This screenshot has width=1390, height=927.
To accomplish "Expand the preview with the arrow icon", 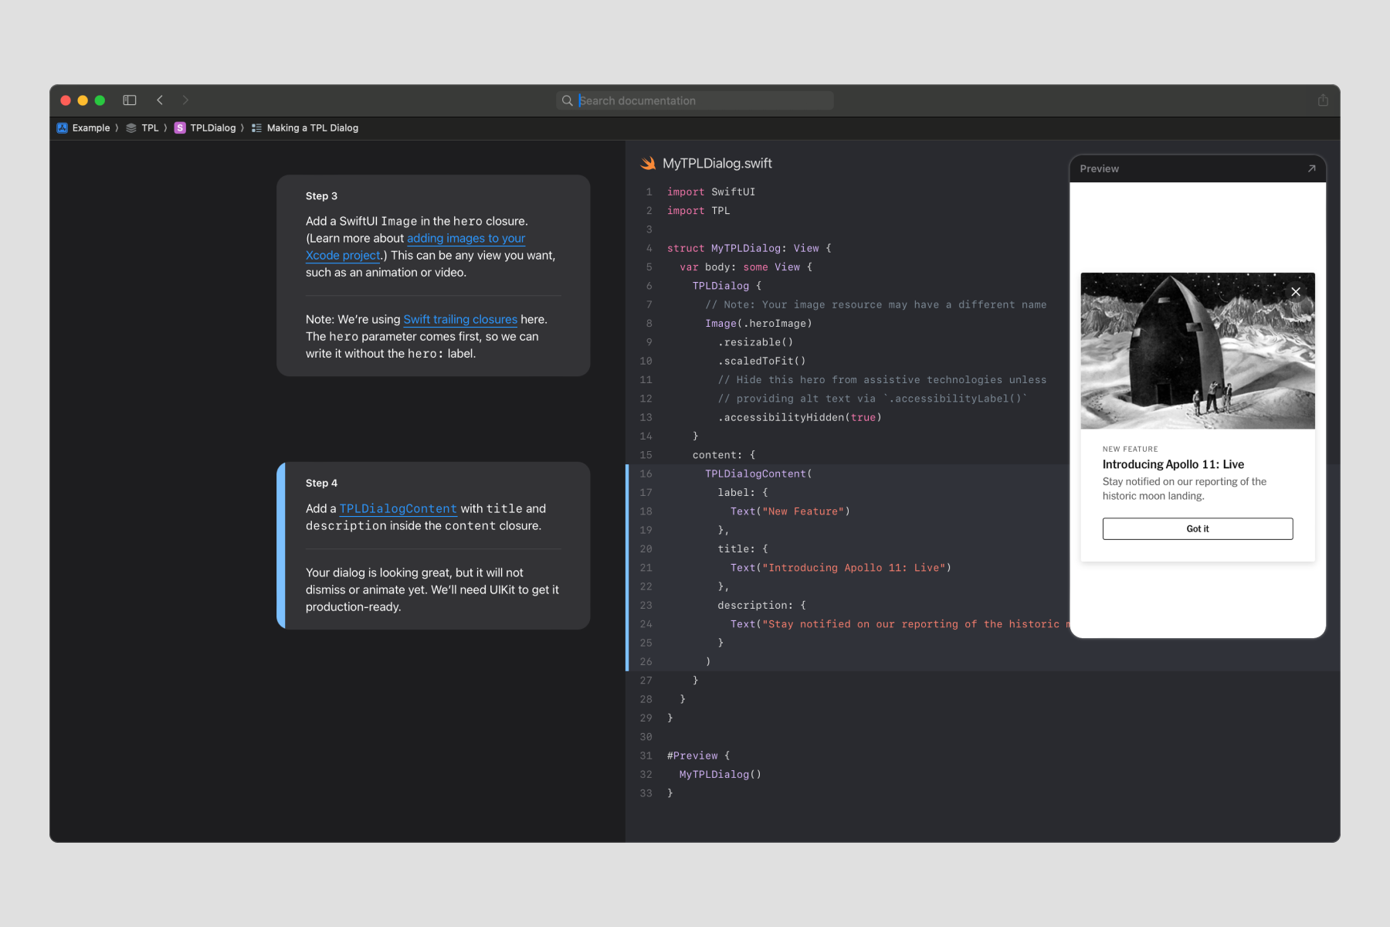I will pos(1311,168).
